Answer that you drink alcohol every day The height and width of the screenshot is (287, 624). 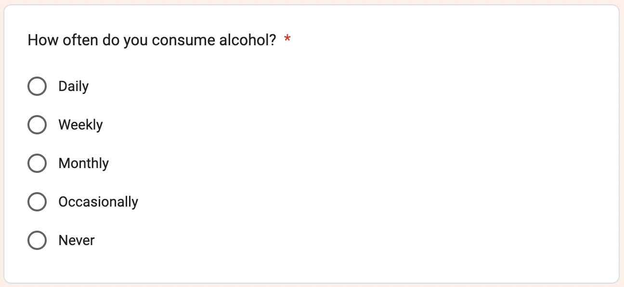tap(37, 87)
